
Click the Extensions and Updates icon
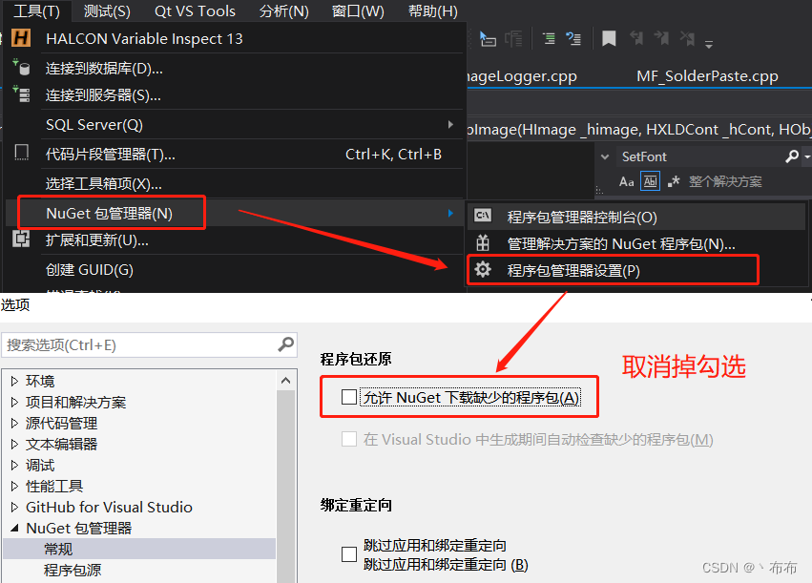click(21, 239)
